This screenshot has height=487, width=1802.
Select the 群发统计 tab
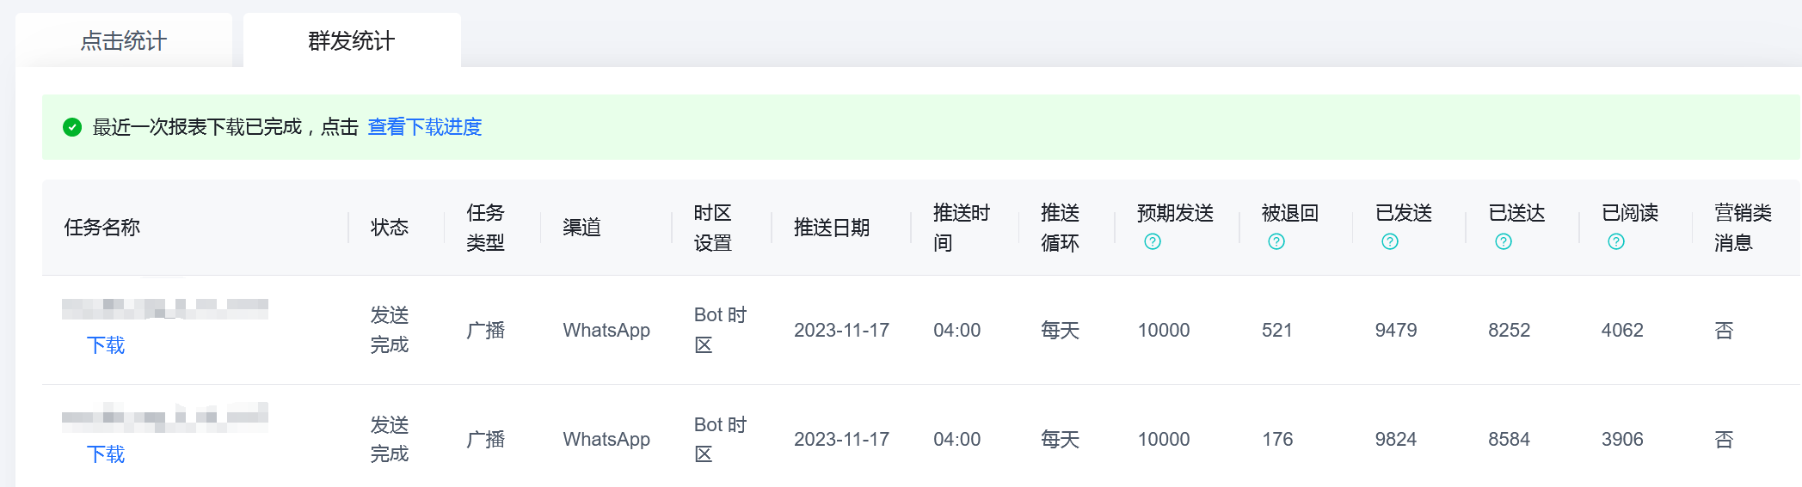pyautogui.click(x=352, y=40)
